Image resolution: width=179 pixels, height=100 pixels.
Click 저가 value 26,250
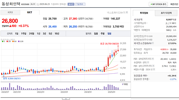pos(73,27)
